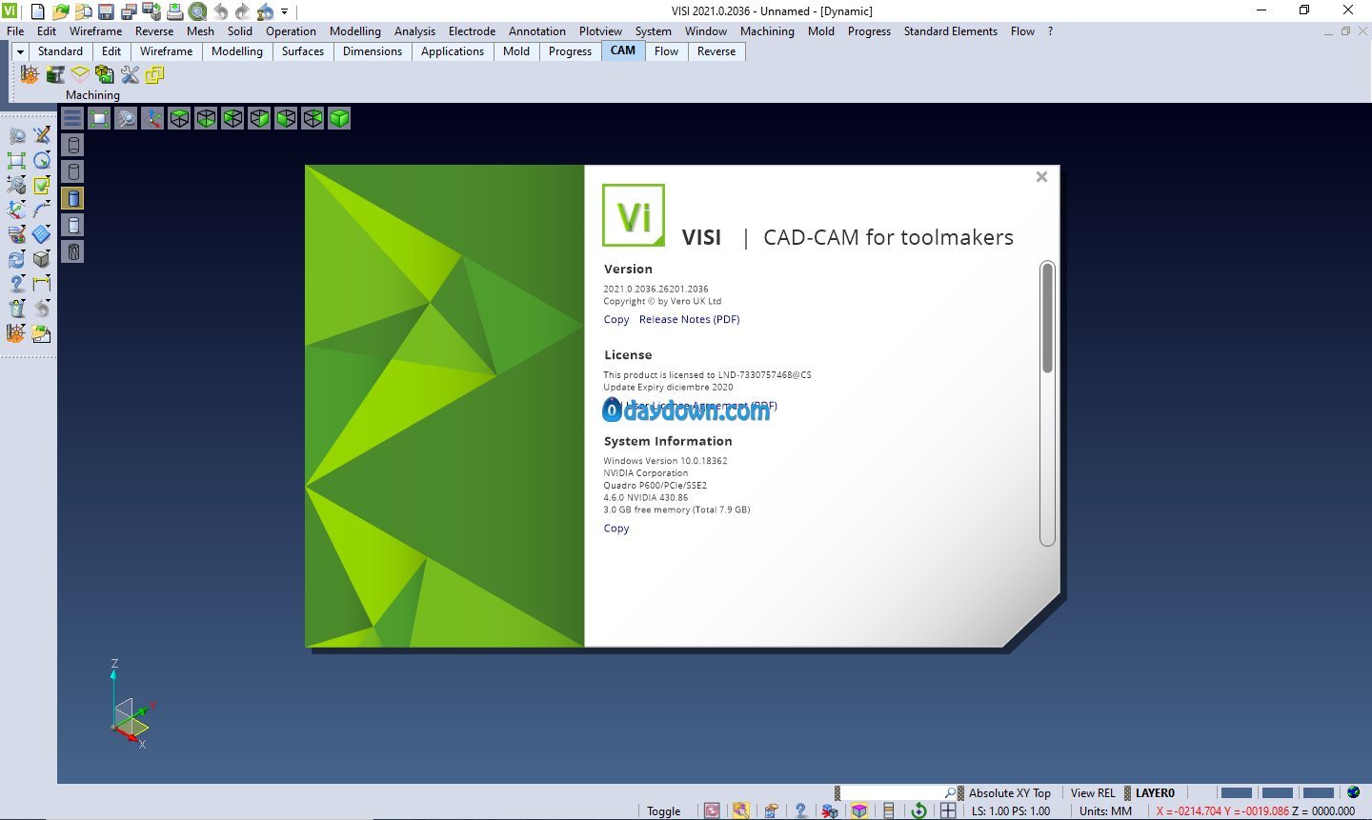Select the light shaded cylinder display mode
This screenshot has width=1372, height=820.
pyautogui.click(x=72, y=225)
